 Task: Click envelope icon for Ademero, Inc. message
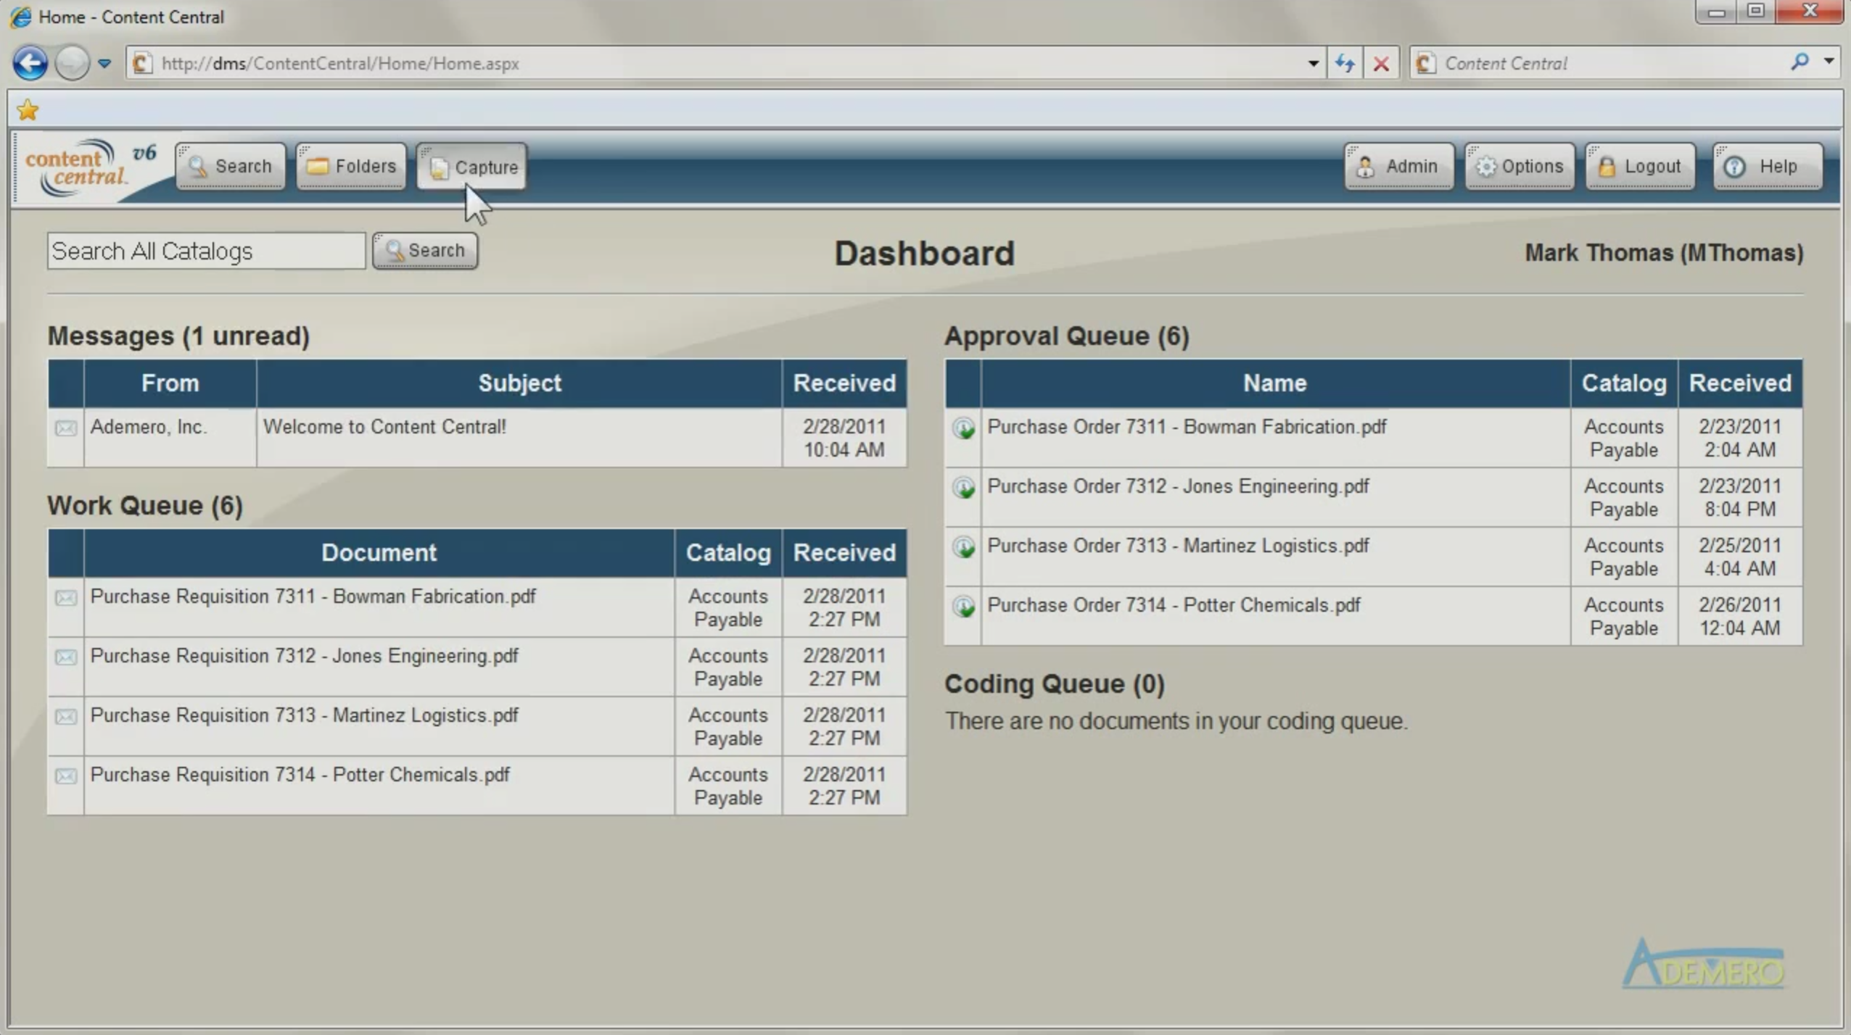click(66, 428)
